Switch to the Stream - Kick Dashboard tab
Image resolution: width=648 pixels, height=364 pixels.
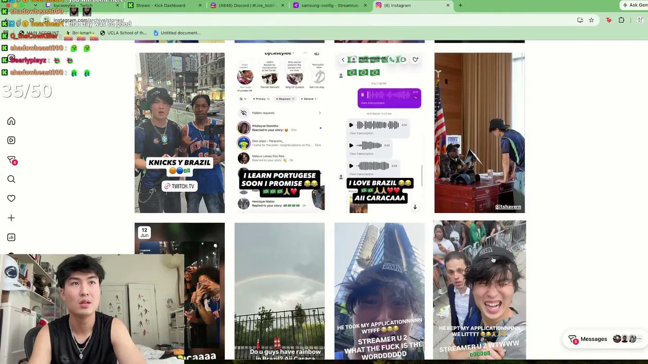[161, 5]
